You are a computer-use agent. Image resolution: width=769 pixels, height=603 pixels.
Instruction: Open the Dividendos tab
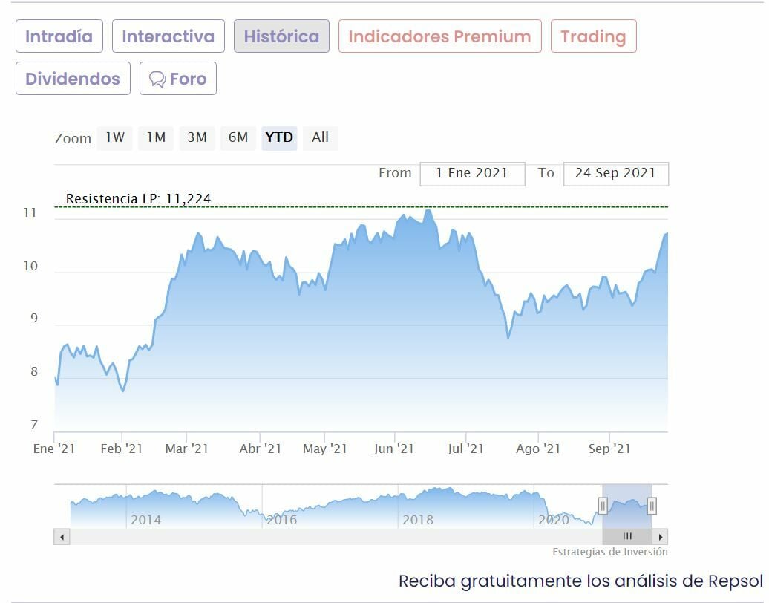pos(73,79)
